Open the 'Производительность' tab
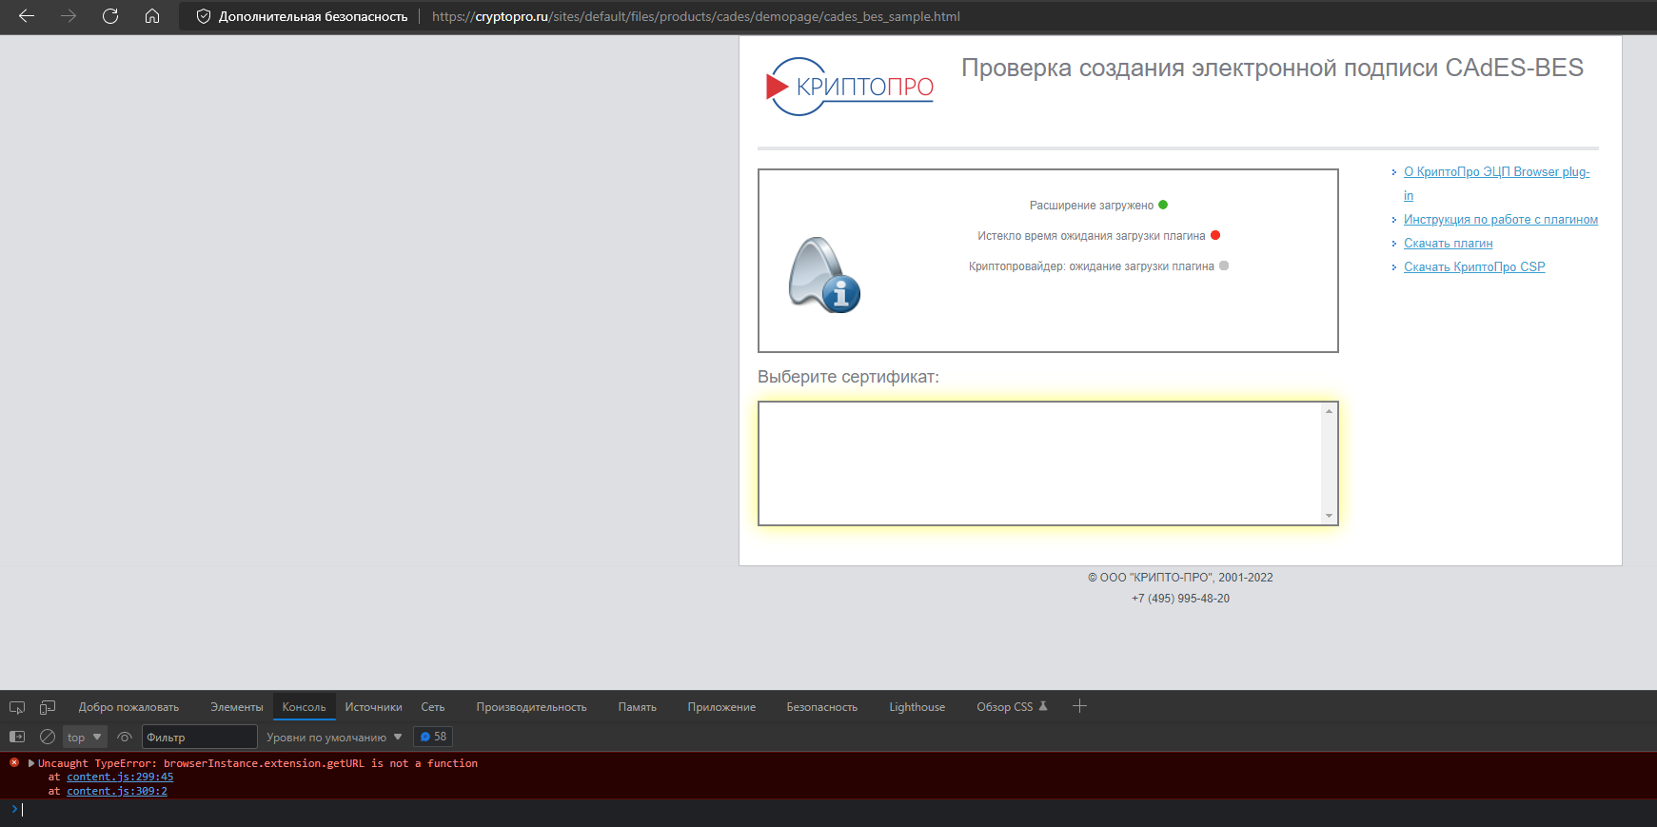 click(x=531, y=707)
